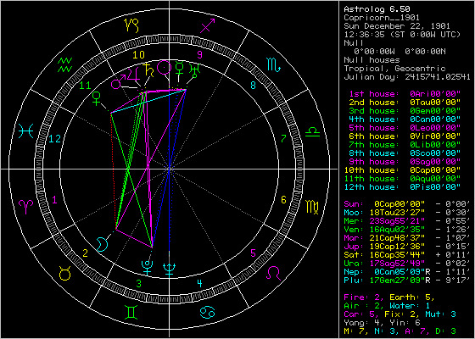This screenshot has width=475, height=339.
Task: Select the 'Capricorn__1901' chart name
Action: (x=382, y=18)
